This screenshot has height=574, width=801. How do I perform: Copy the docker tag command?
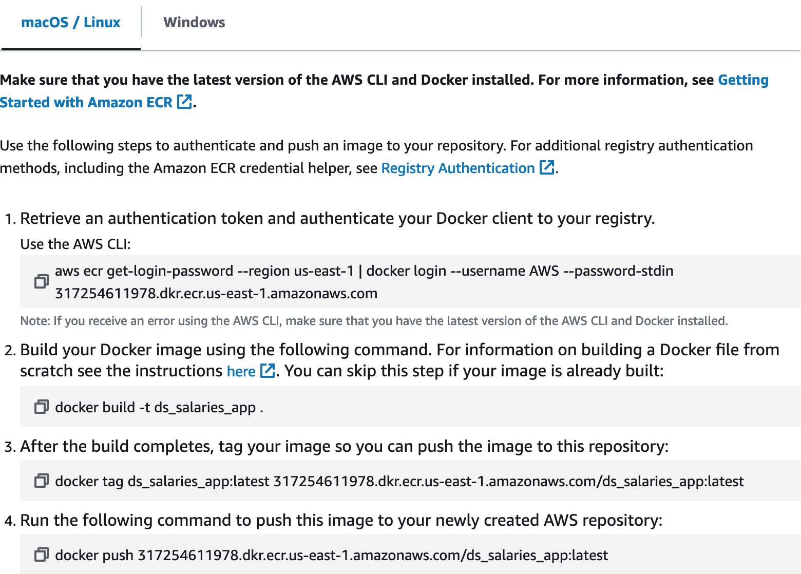click(42, 481)
